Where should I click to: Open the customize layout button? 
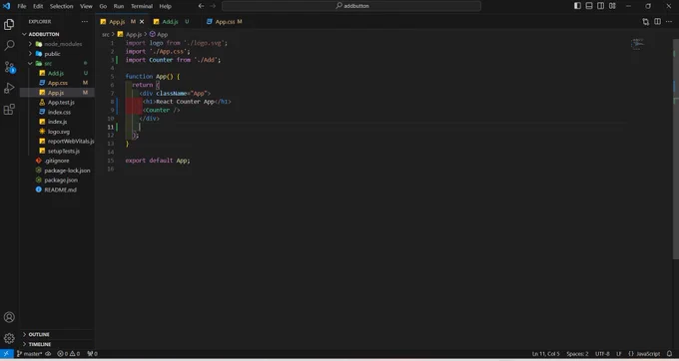612,6
